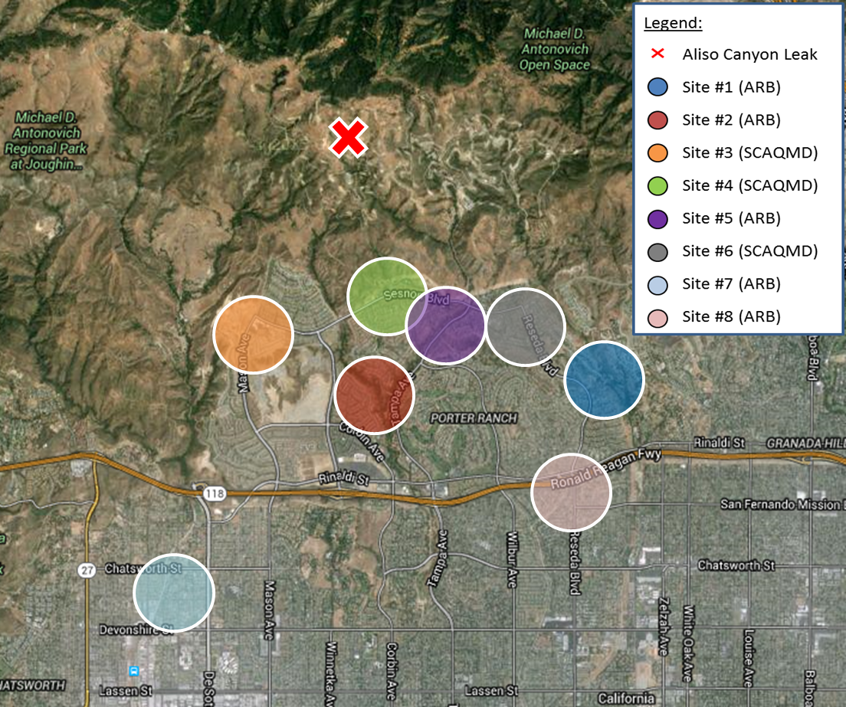Click the orange Site #3 circle on map
Image resolution: width=846 pixels, height=707 pixels.
tap(253, 335)
